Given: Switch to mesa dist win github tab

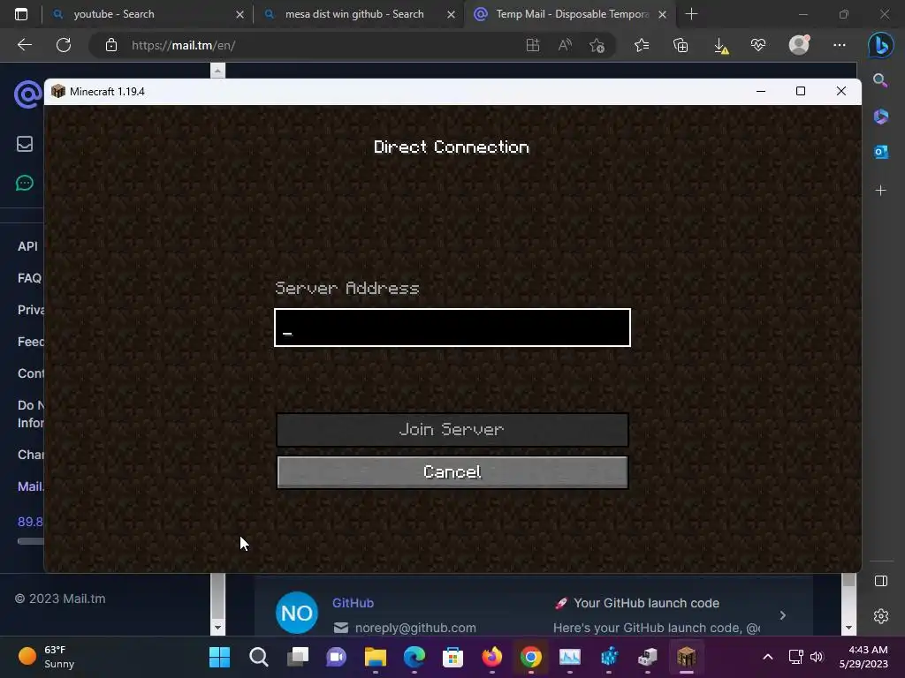Looking at the screenshot, I should (x=354, y=14).
